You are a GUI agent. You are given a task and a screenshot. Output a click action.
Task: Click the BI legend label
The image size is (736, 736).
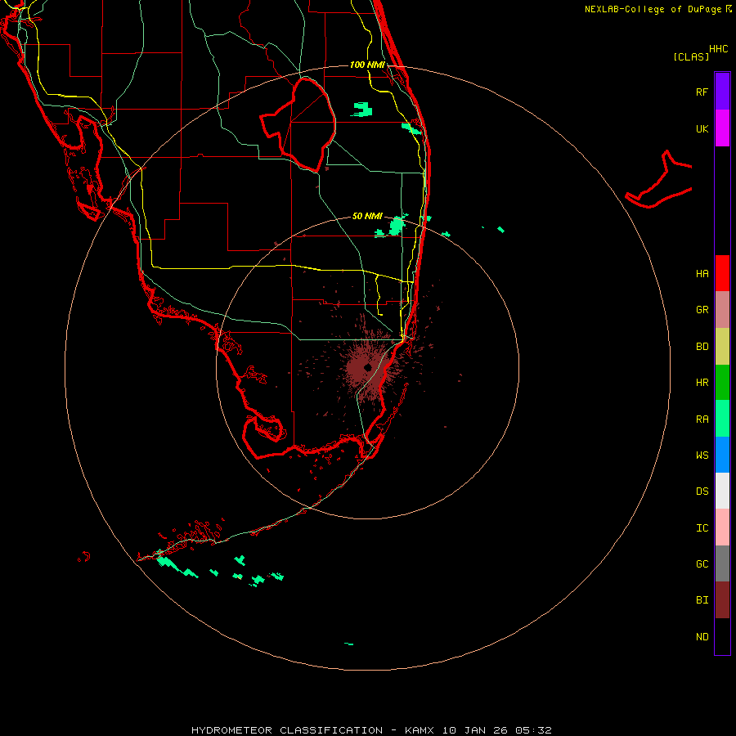tap(702, 600)
